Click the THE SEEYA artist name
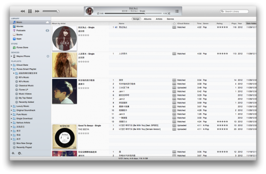This screenshot has height=174, width=266. point(84,129)
